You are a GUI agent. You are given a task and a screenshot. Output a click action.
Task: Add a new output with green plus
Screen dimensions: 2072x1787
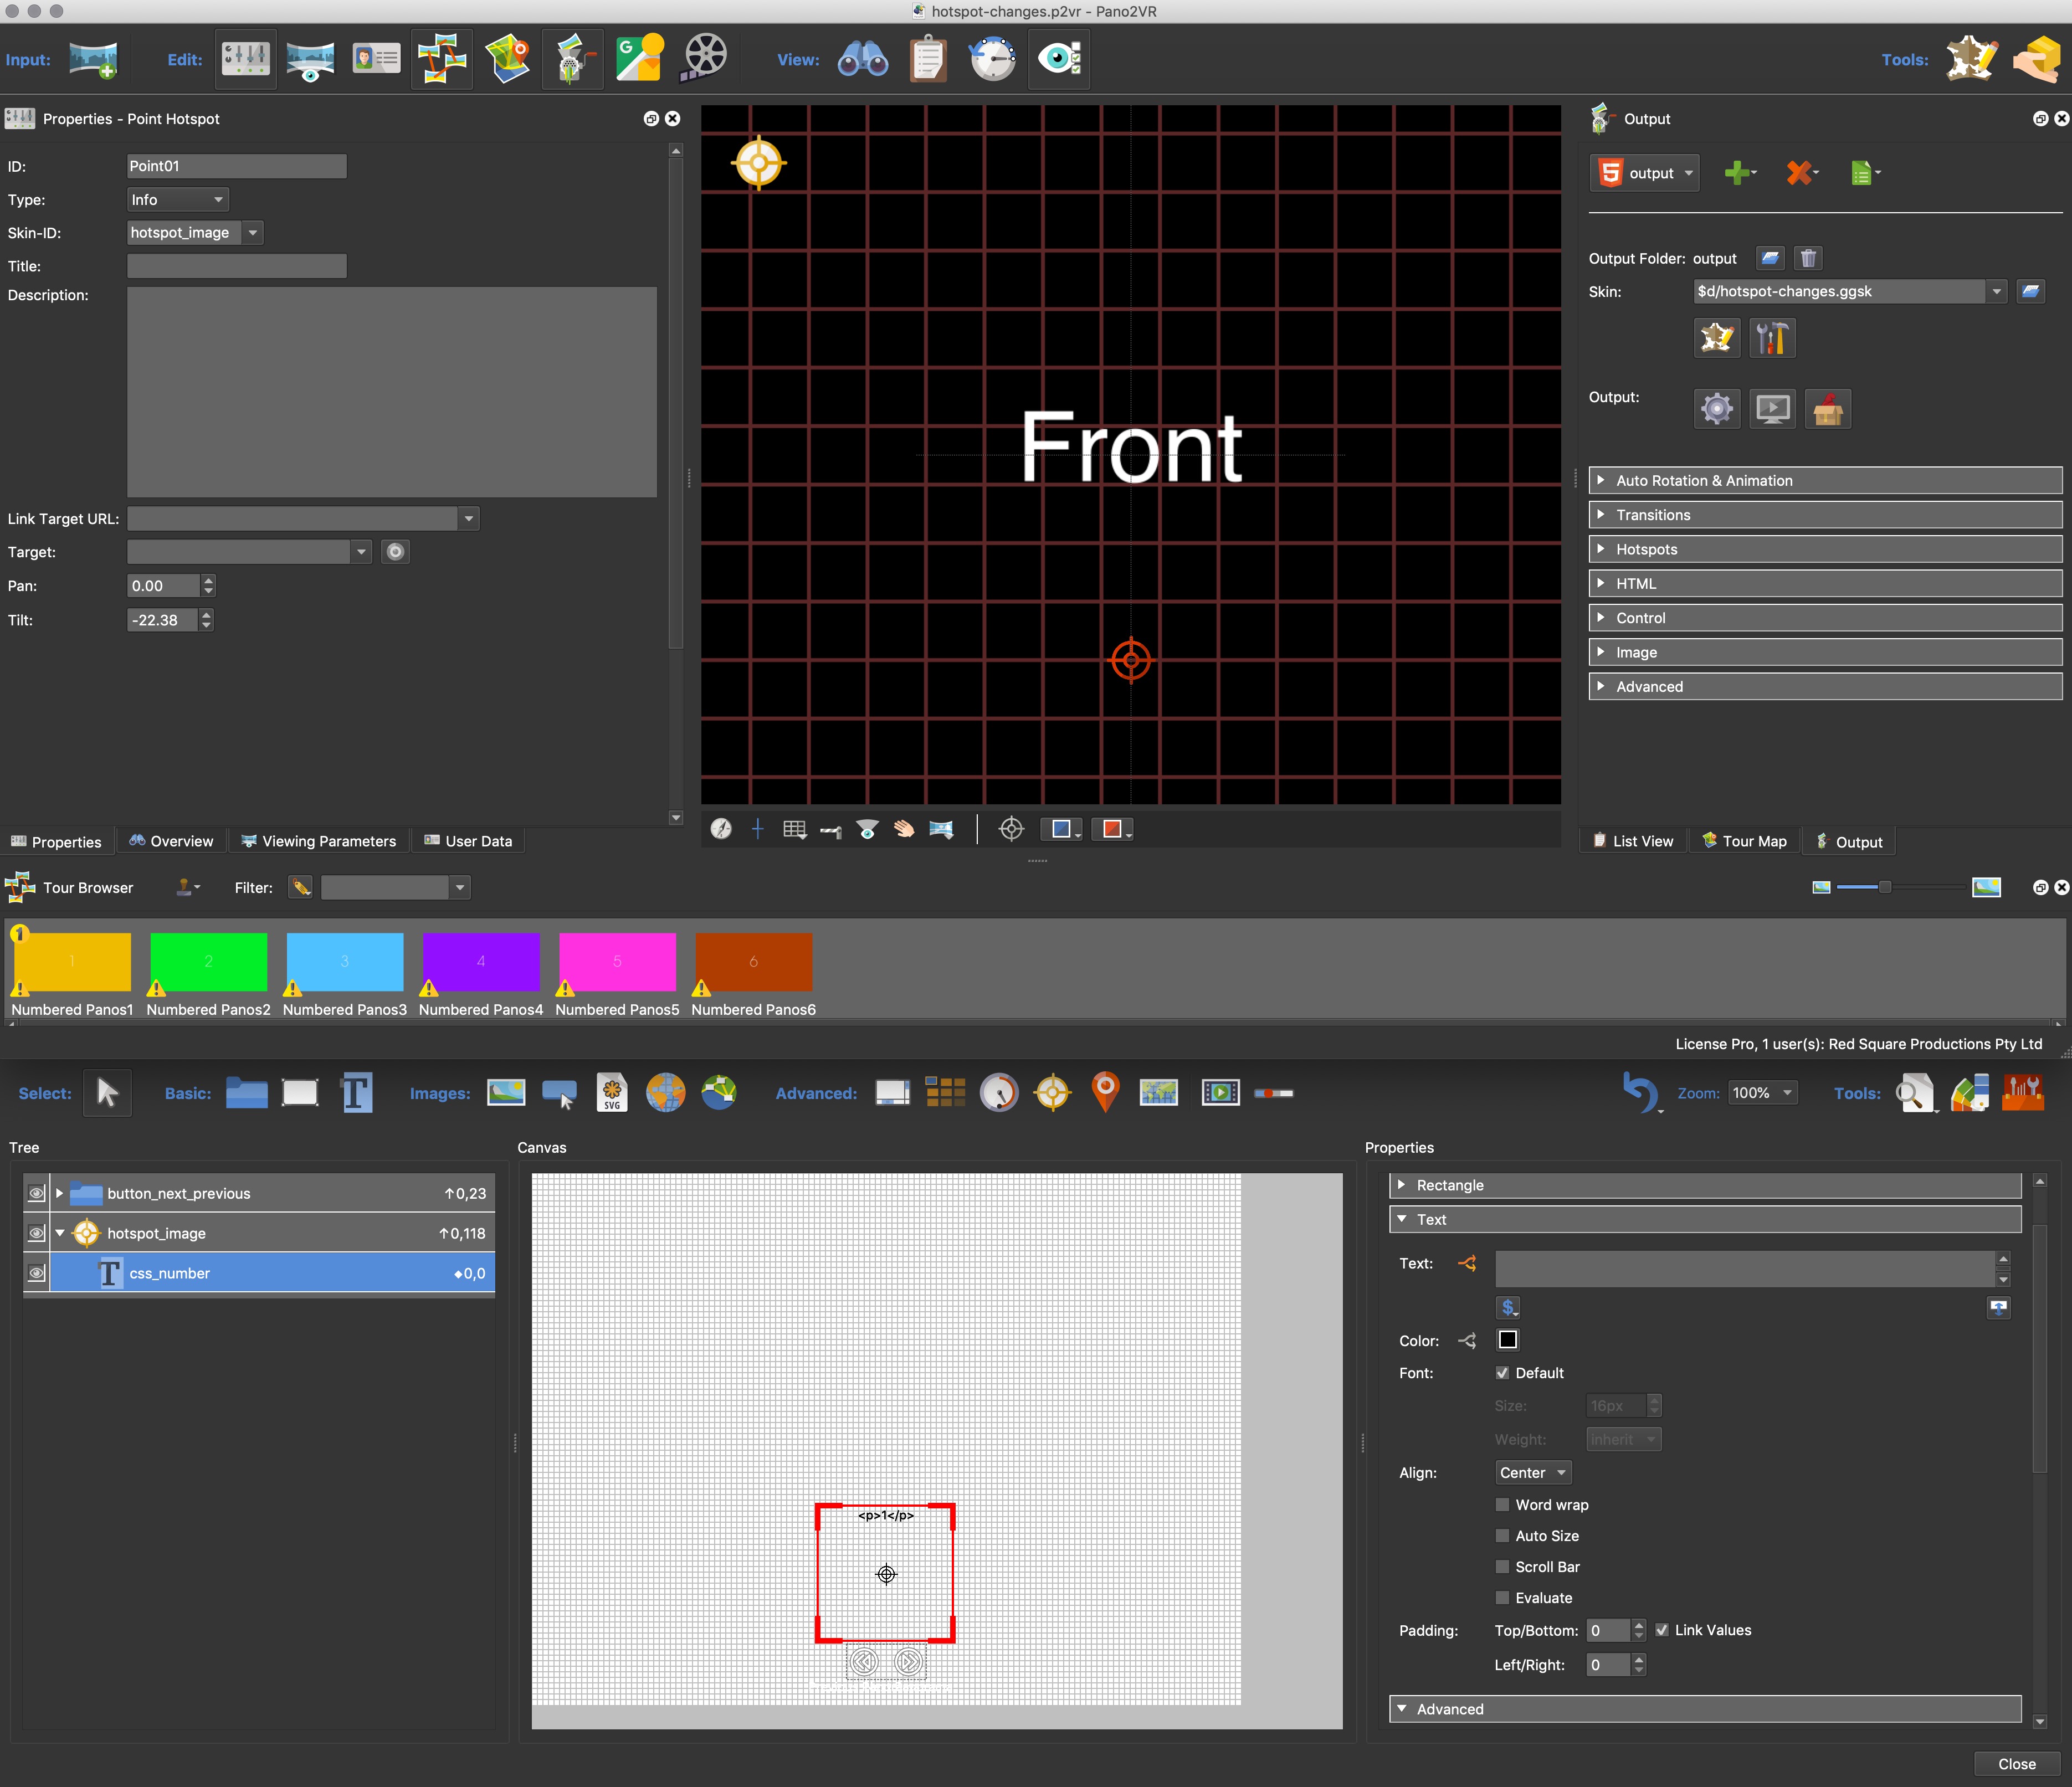pyautogui.click(x=1738, y=173)
